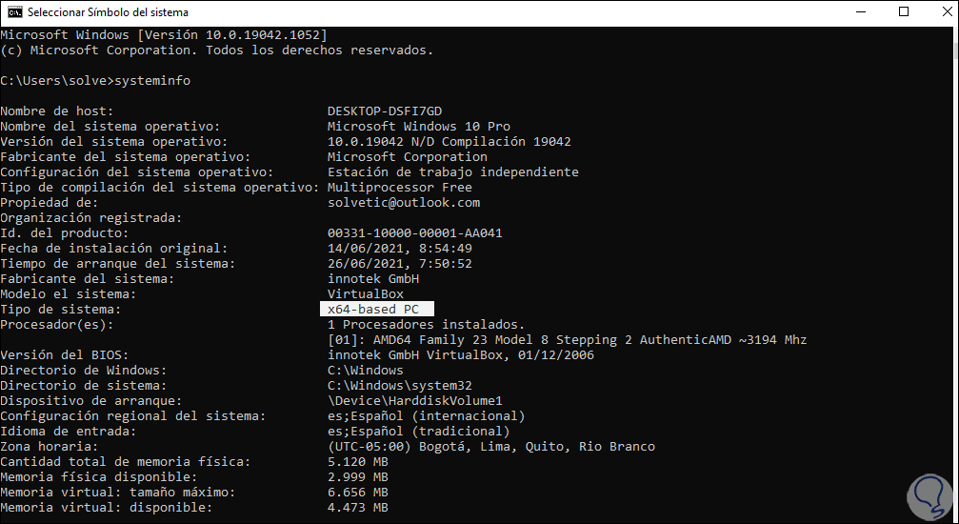Click 'C:\Windows\system32' value

400,386
